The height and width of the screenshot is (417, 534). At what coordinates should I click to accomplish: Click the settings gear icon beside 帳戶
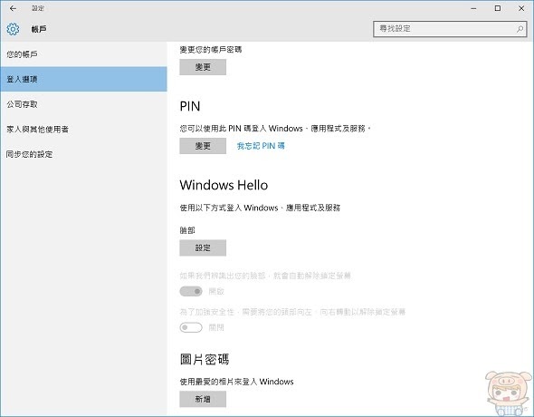(x=13, y=29)
